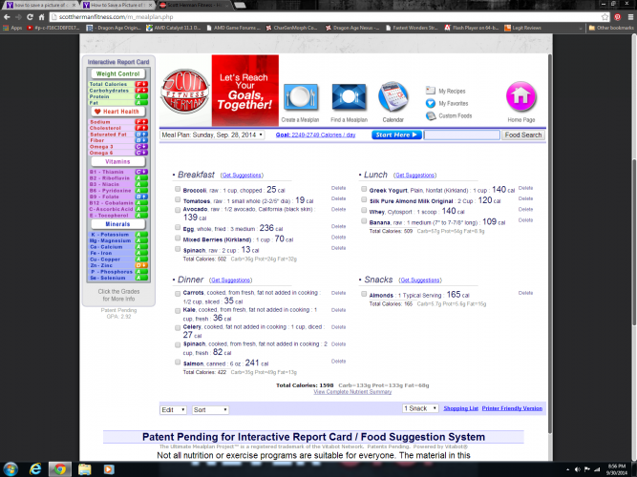Screen dimensions: 637x477
Task: Open Internet Explorer from the taskbar
Action: 36,469
